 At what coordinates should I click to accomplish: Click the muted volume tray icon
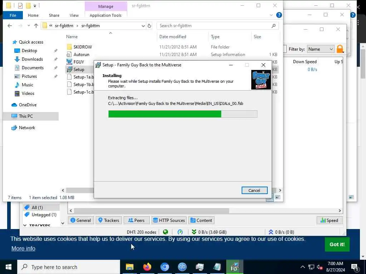tap(320, 267)
